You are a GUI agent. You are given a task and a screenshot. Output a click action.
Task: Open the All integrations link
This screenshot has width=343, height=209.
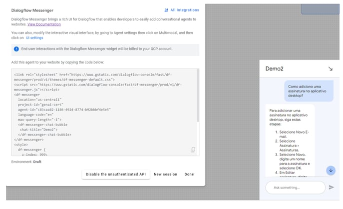coord(185,10)
